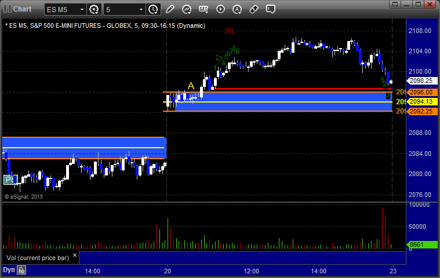Screen dimensions: 440x278
Task: Minimize the chart window
Action: pos(407,4)
